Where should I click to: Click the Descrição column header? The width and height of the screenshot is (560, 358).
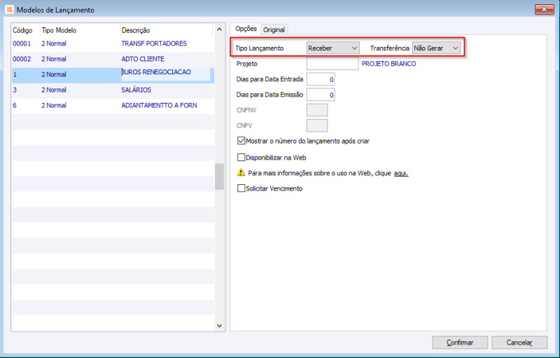[x=136, y=30]
